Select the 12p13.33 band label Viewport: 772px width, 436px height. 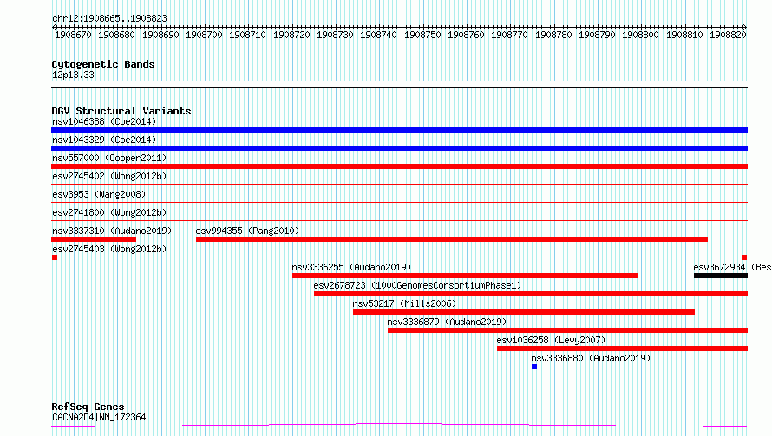[x=73, y=75]
